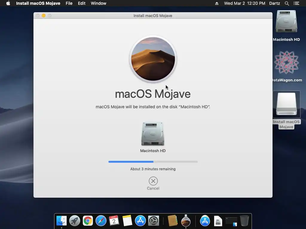The image size is (306, 229).
Task: Launch Safari from the Dock
Action: (x=101, y=221)
